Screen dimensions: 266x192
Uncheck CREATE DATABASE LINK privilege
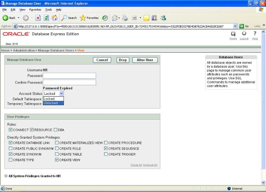(x=11, y=143)
